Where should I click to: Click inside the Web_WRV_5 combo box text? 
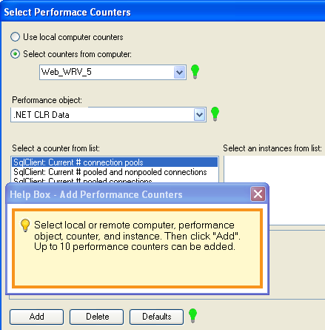(x=107, y=72)
